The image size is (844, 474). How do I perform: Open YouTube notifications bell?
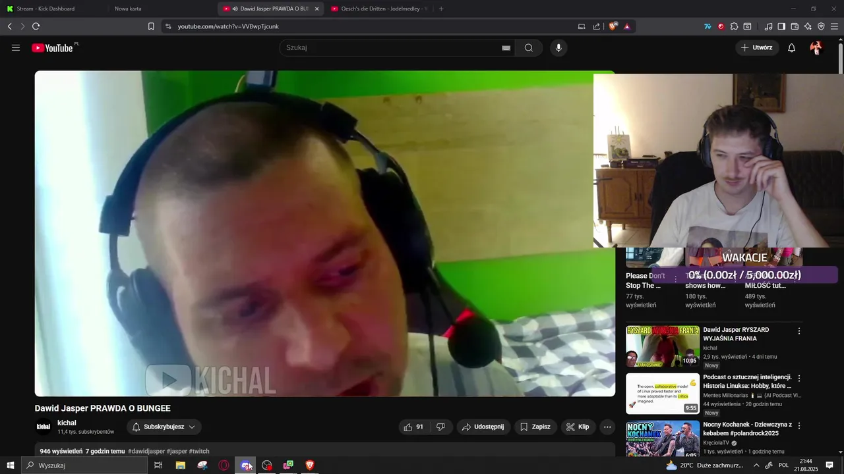point(792,48)
